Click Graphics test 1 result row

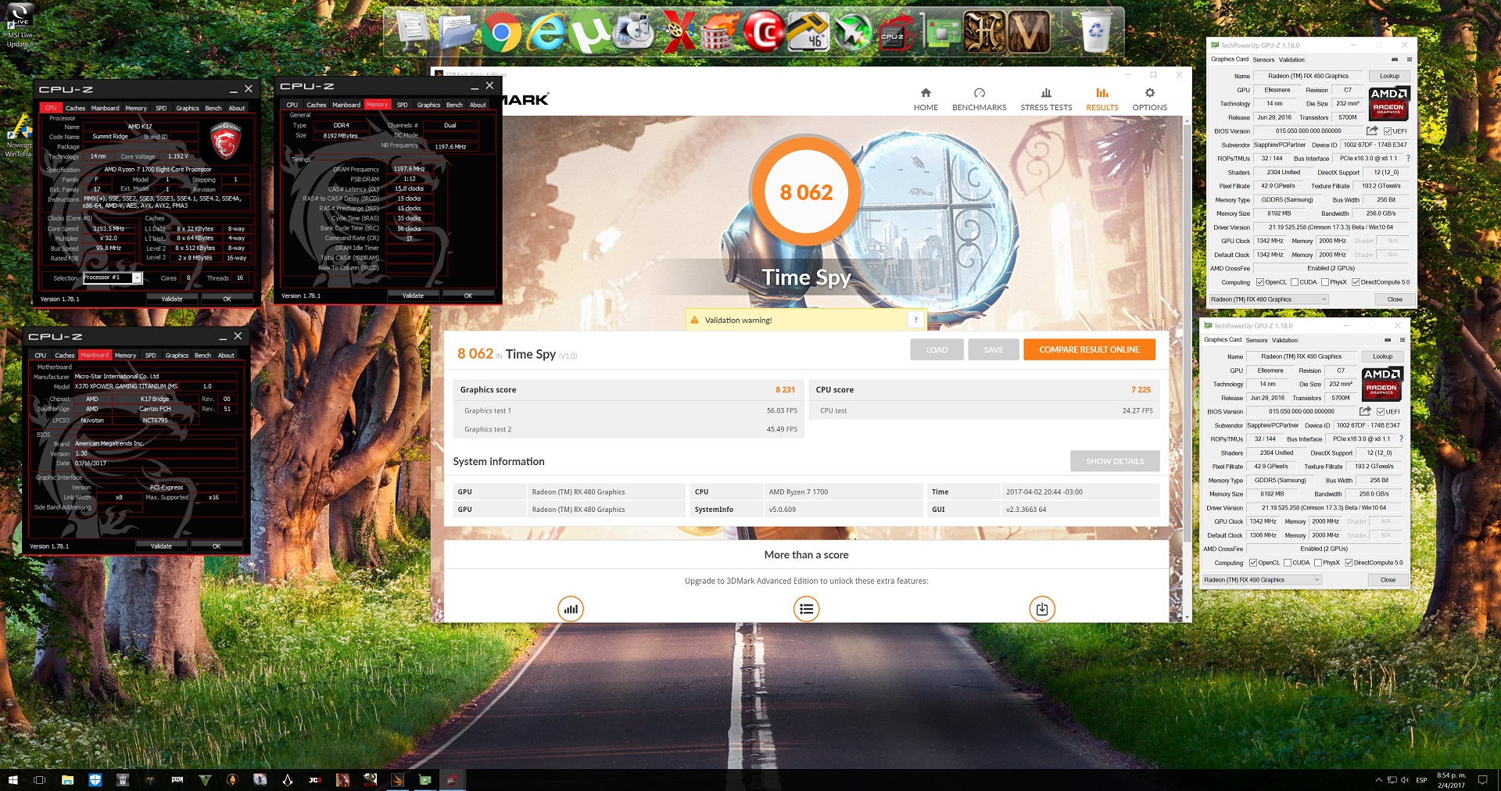point(629,410)
